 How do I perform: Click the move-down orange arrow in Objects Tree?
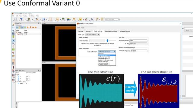click(30, 27)
